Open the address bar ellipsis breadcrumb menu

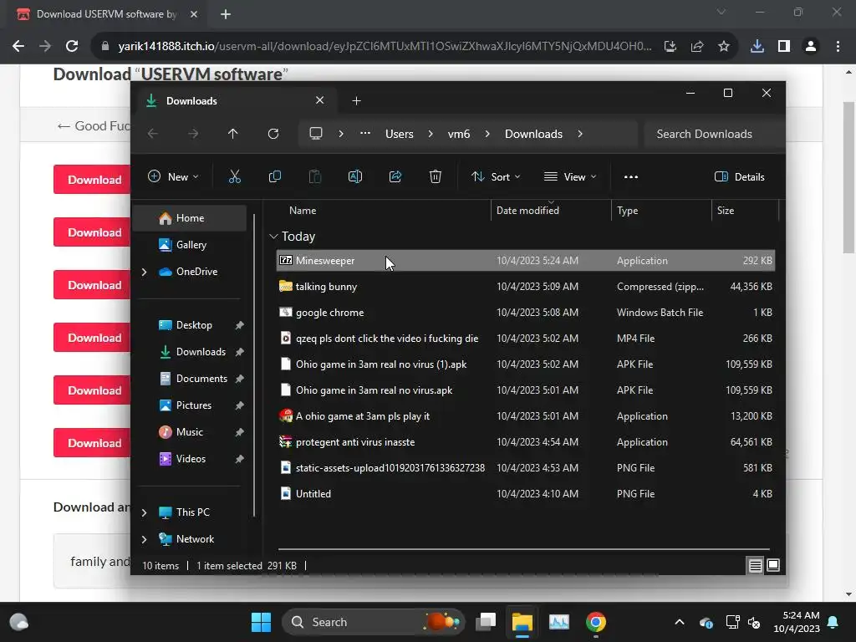[365, 134]
